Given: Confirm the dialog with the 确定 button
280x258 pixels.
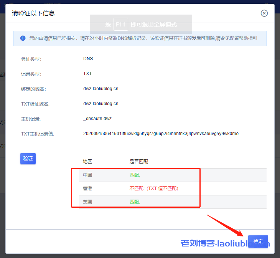Looking at the screenshot, I should pos(258,241).
